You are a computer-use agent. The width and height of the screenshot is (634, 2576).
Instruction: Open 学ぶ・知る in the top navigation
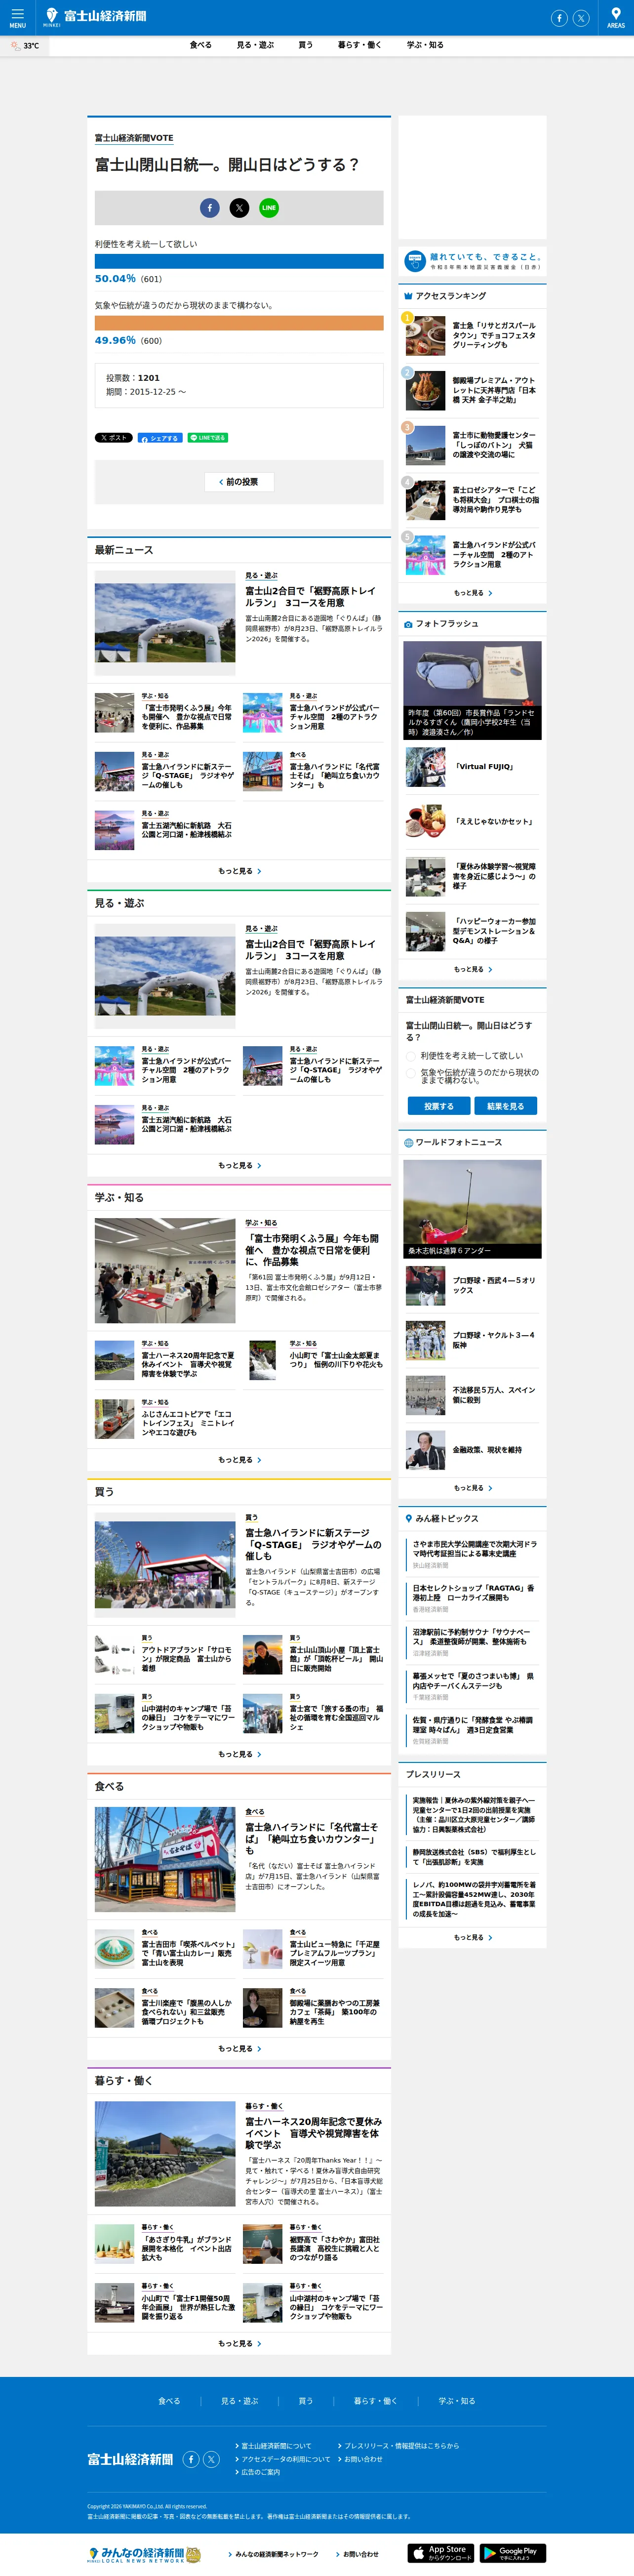point(425,45)
